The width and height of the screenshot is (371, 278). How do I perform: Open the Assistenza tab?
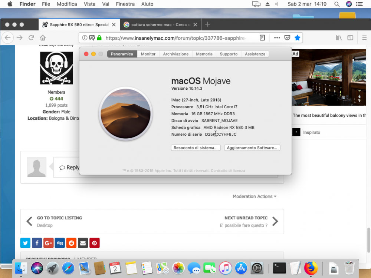click(255, 54)
